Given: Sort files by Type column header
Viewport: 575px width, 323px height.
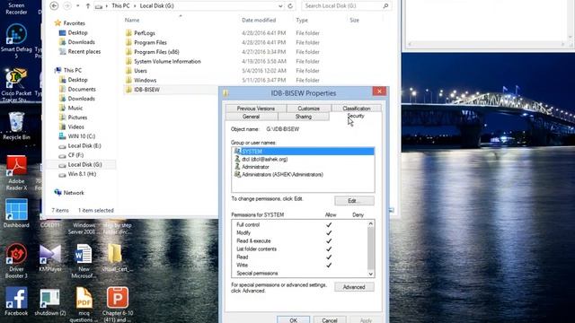Looking at the screenshot, I should click(x=302, y=20).
